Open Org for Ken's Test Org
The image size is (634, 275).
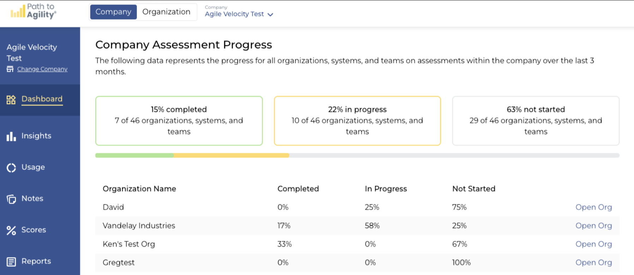(x=593, y=244)
